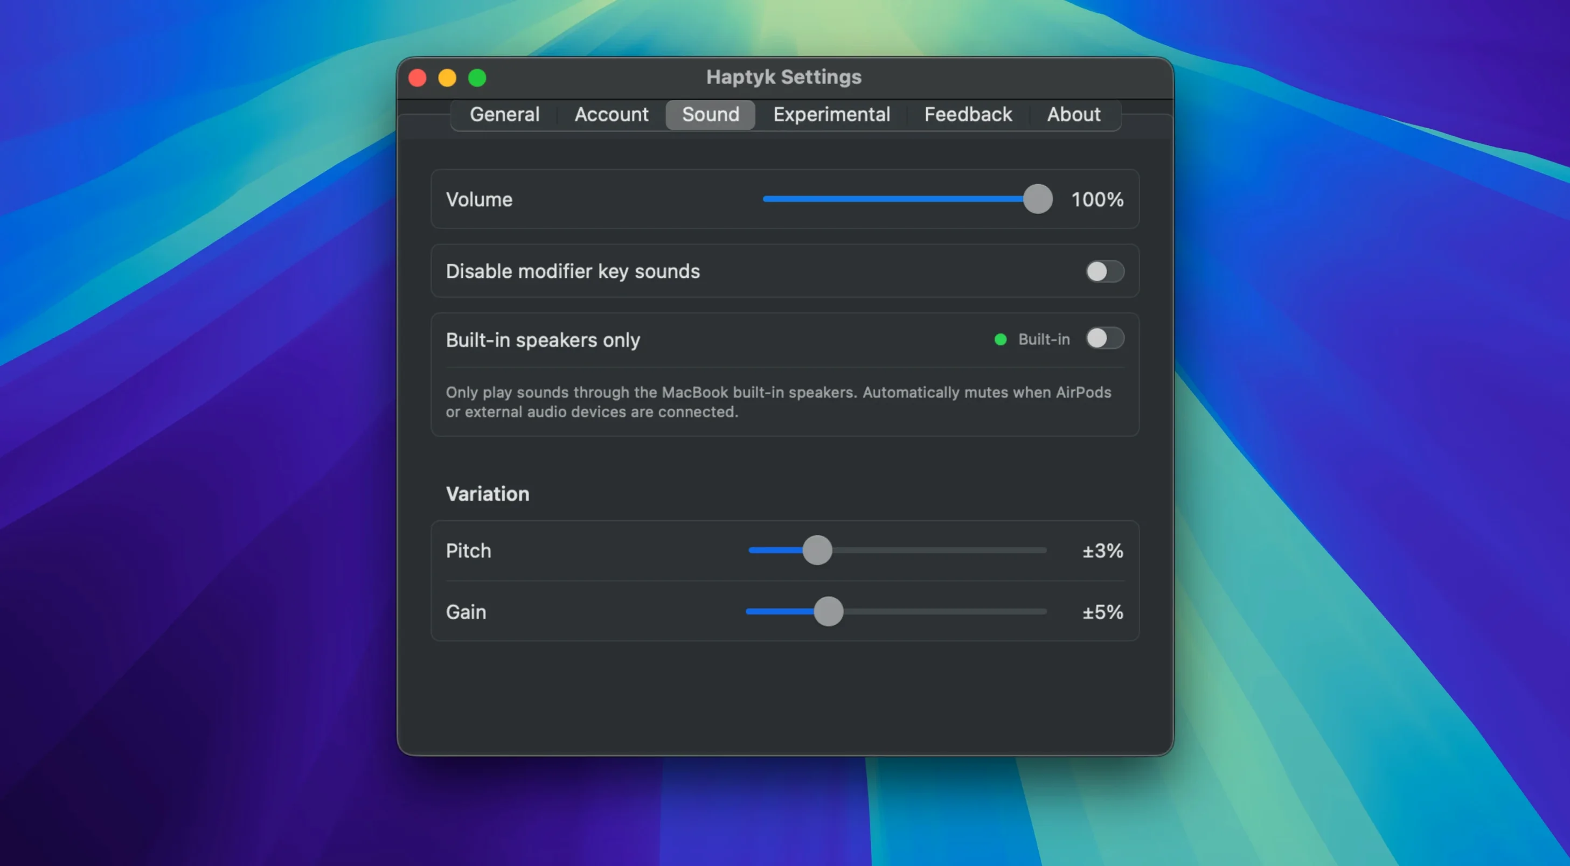Click the green Built-in status dot
The image size is (1570, 866).
(x=1000, y=339)
